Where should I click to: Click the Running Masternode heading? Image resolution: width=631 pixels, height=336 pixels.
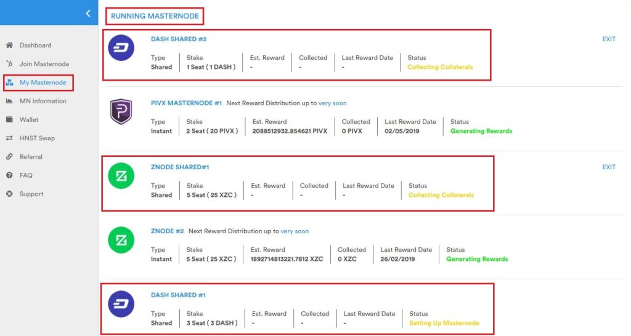coord(154,16)
